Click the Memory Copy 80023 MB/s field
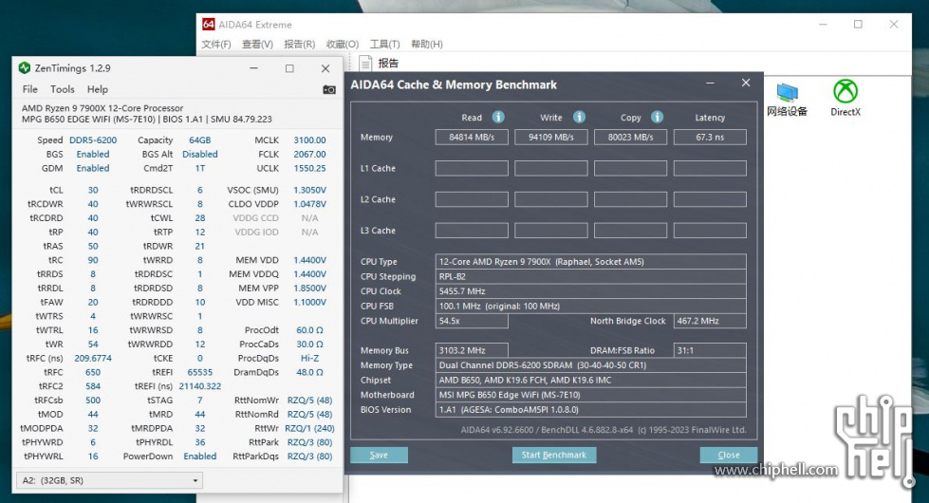 [630, 137]
